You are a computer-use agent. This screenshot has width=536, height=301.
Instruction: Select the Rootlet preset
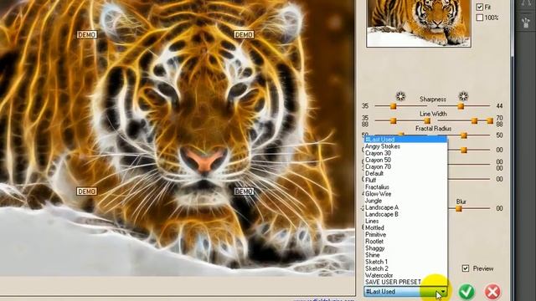405,242
